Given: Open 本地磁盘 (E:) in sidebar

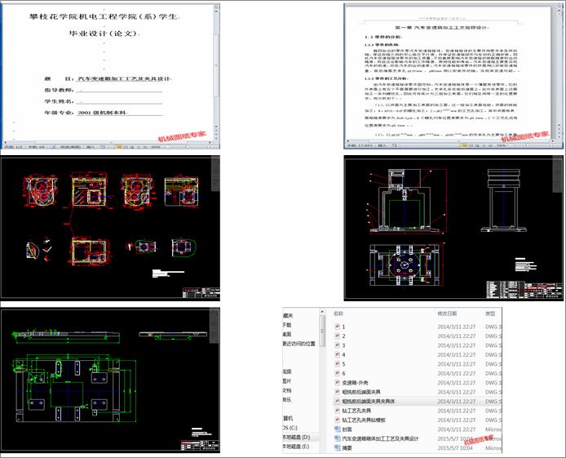Looking at the screenshot, I should (x=296, y=447).
